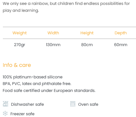The image size is (136, 117).
Task: Click the Depth column header
Action: (x=121, y=33)
